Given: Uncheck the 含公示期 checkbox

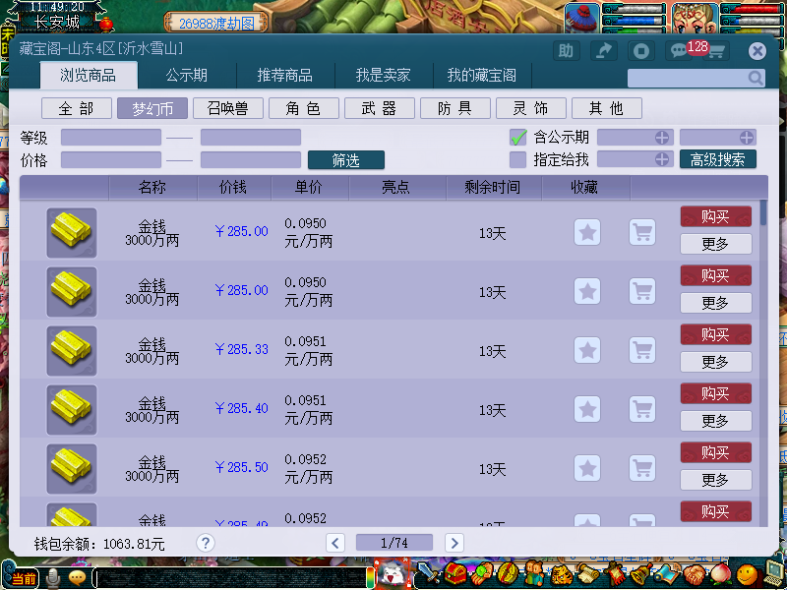Looking at the screenshot, I should pos(518,137).
